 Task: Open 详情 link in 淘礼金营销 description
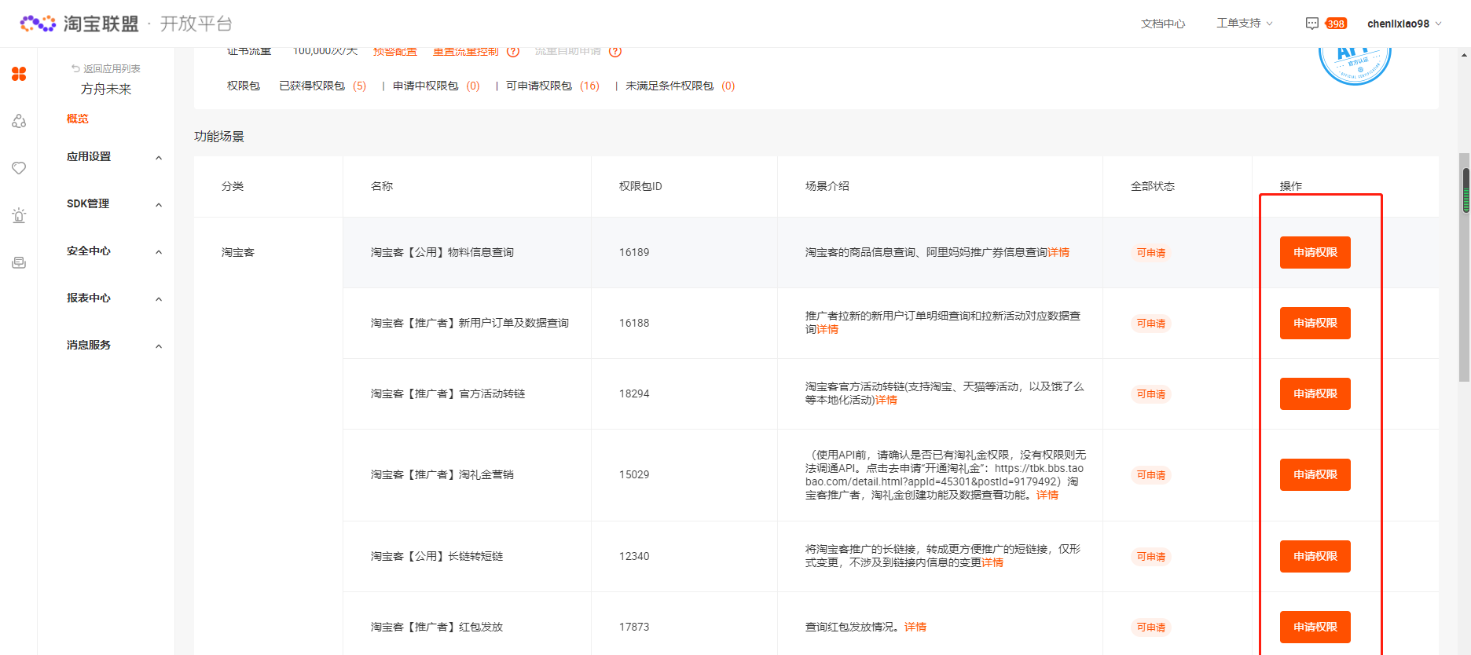[x=1047, y=495]
